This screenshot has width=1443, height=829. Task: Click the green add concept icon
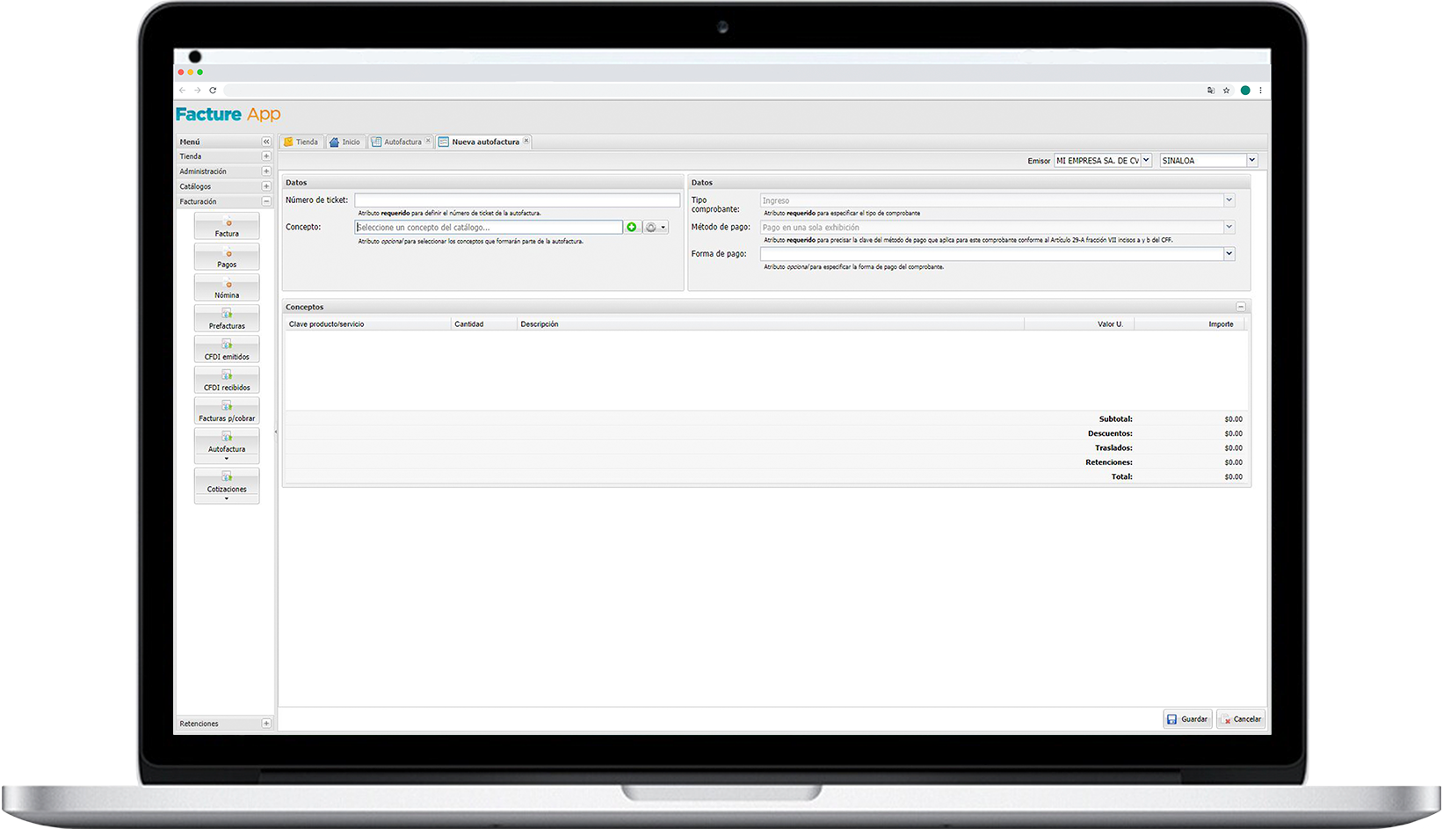click(631, 228)
